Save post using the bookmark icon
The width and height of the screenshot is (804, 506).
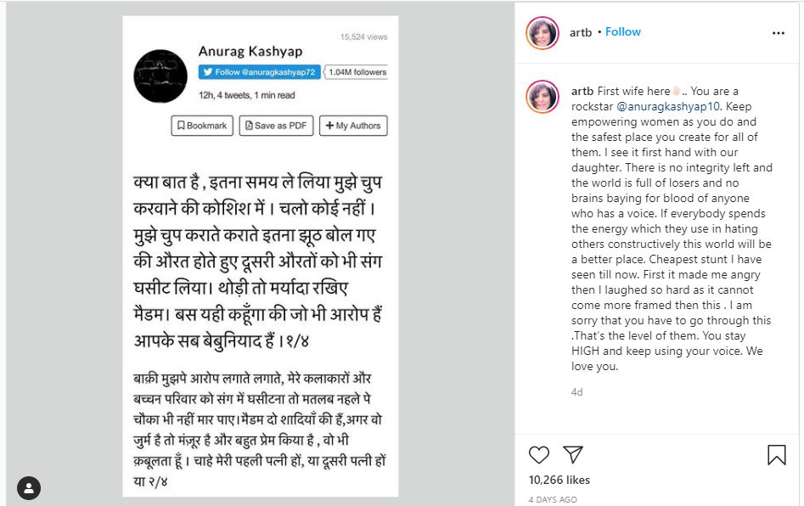click(x=776, y=455)
